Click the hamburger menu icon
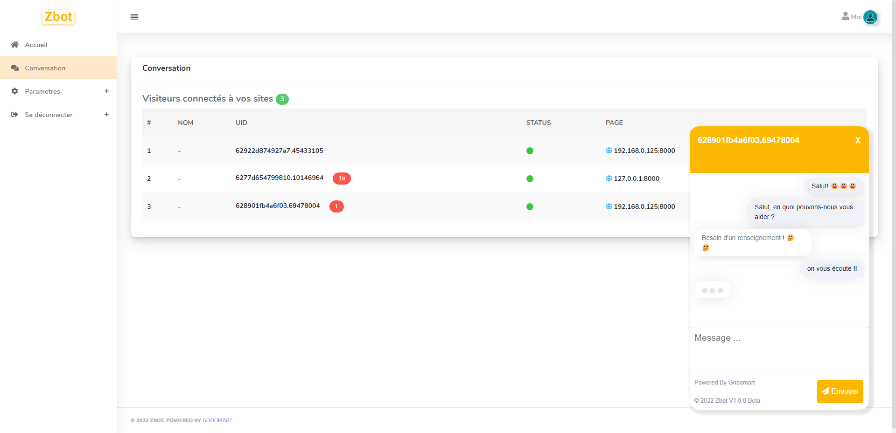 click(134, 17)
